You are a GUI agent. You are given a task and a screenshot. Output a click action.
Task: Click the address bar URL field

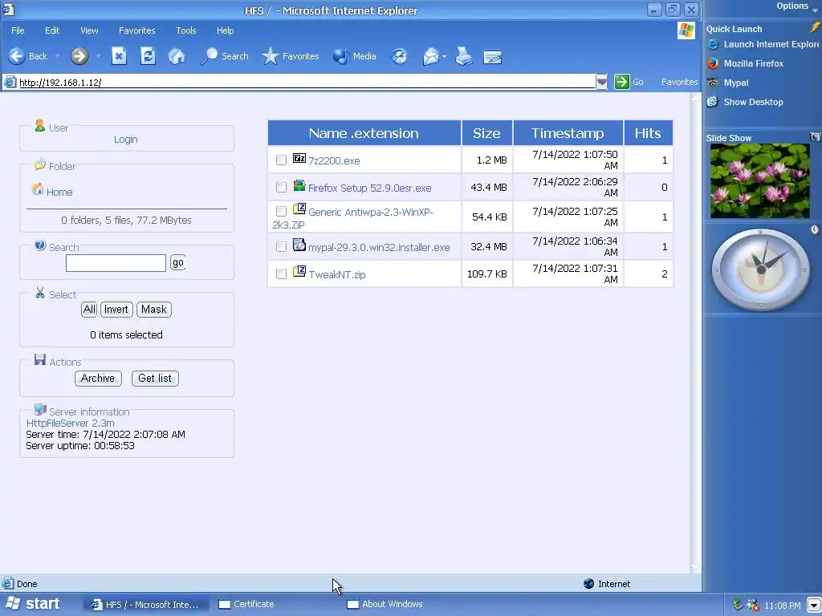[307, 83]
